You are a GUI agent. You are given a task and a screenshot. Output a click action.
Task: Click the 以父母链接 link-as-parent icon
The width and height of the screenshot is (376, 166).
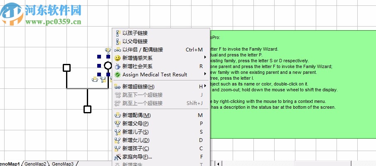tap(118, 41)
